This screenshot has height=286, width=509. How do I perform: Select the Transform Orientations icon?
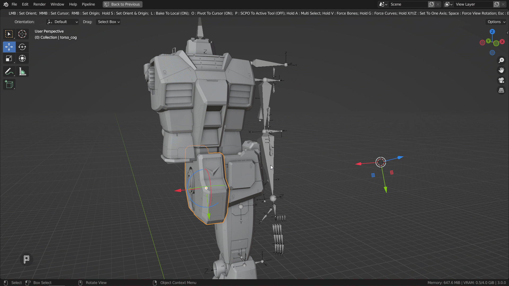(50, 22)
